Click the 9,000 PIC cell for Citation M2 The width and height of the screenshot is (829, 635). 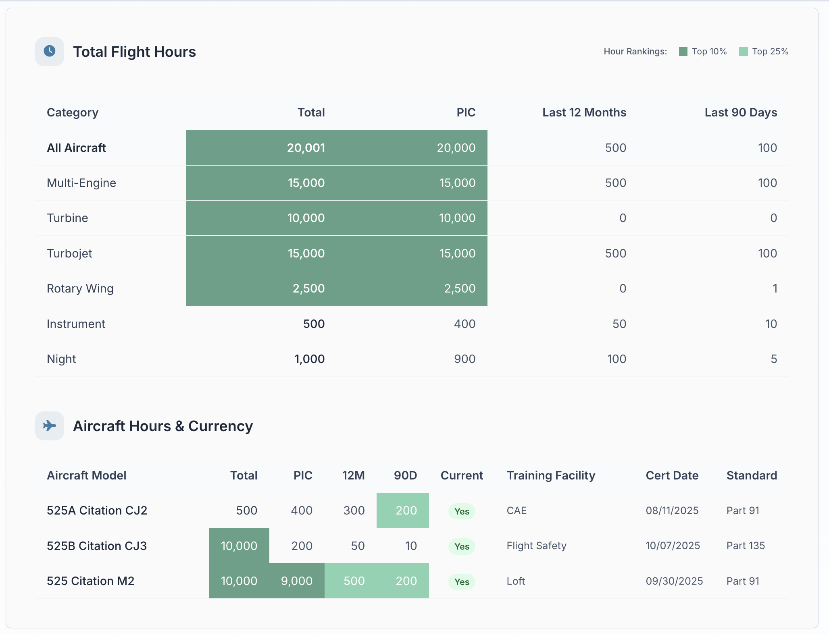[297, 581]
